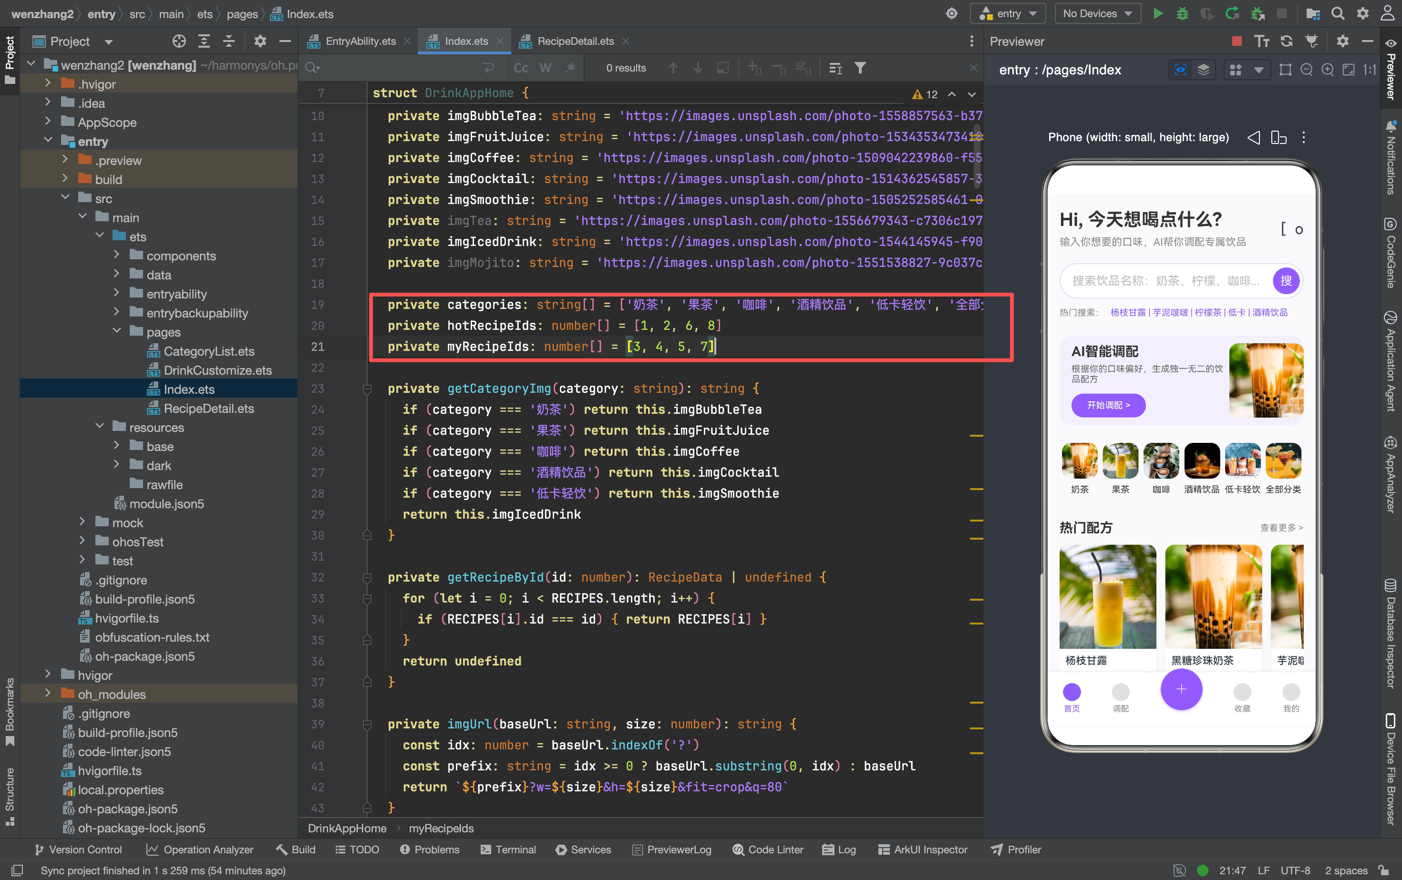1402x880 pixels.
Task: Refresh the Previewer with the reload icon
Action: (x=1287, y=41)
